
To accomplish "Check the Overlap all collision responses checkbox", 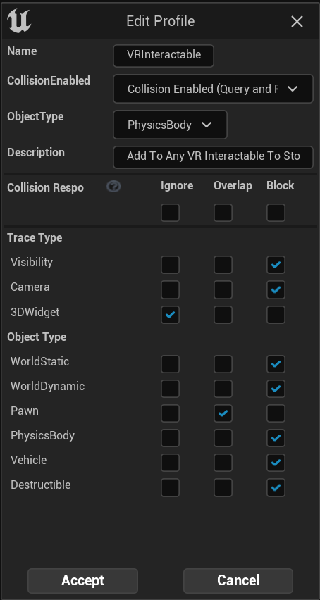I will [x=223, y=213].
